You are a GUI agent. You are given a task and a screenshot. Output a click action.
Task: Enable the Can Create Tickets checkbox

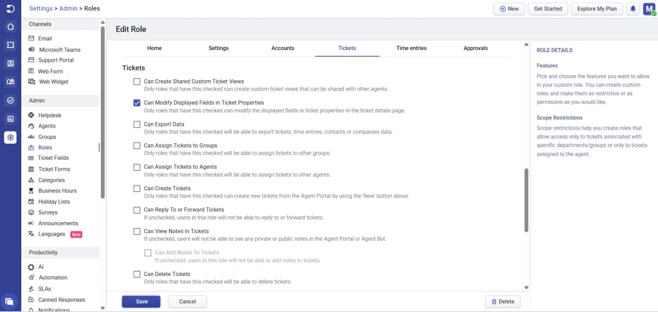[137, 188]
